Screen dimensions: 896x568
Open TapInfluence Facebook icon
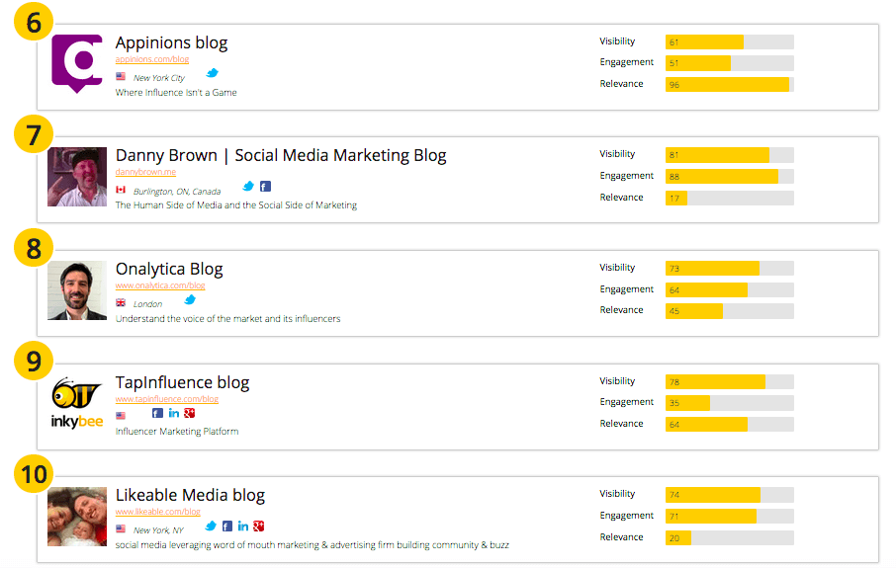tap(157, 413)
